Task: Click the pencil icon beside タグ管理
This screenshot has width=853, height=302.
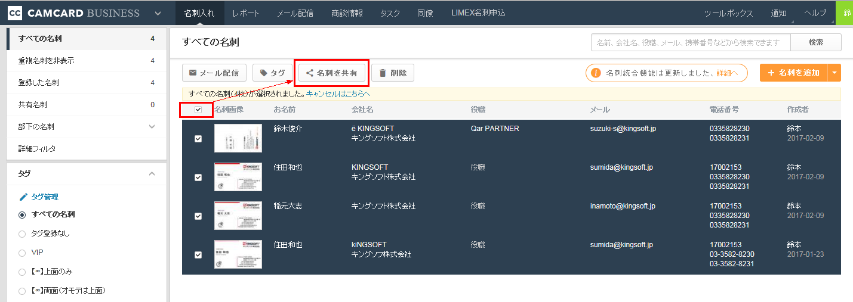Action: point(23,197)
